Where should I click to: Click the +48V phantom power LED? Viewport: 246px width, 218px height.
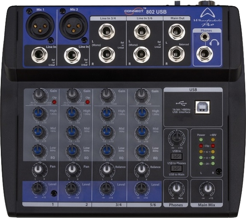pyautogui.click(x=213, y=140)
